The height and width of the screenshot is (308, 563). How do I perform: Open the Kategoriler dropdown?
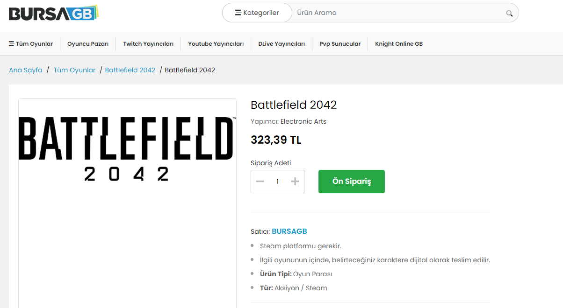point(257,13)
